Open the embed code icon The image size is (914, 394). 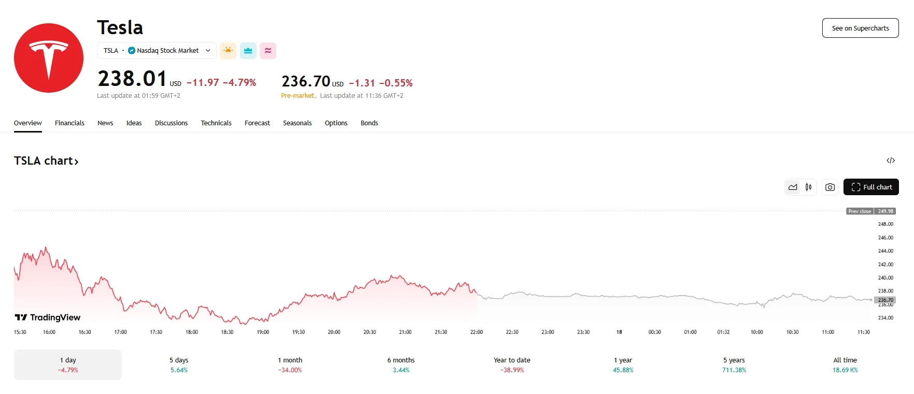[x=890, y=160]
